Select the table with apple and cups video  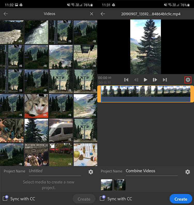(85, 155)
